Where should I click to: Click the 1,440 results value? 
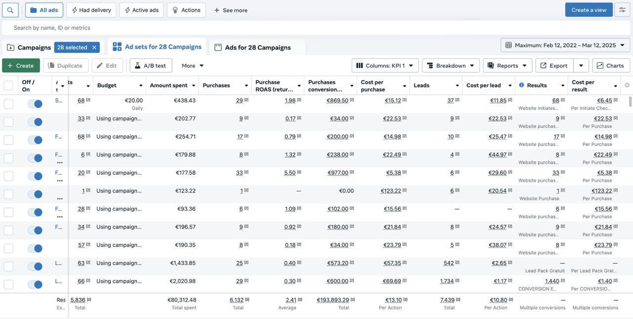click(552, 281)
